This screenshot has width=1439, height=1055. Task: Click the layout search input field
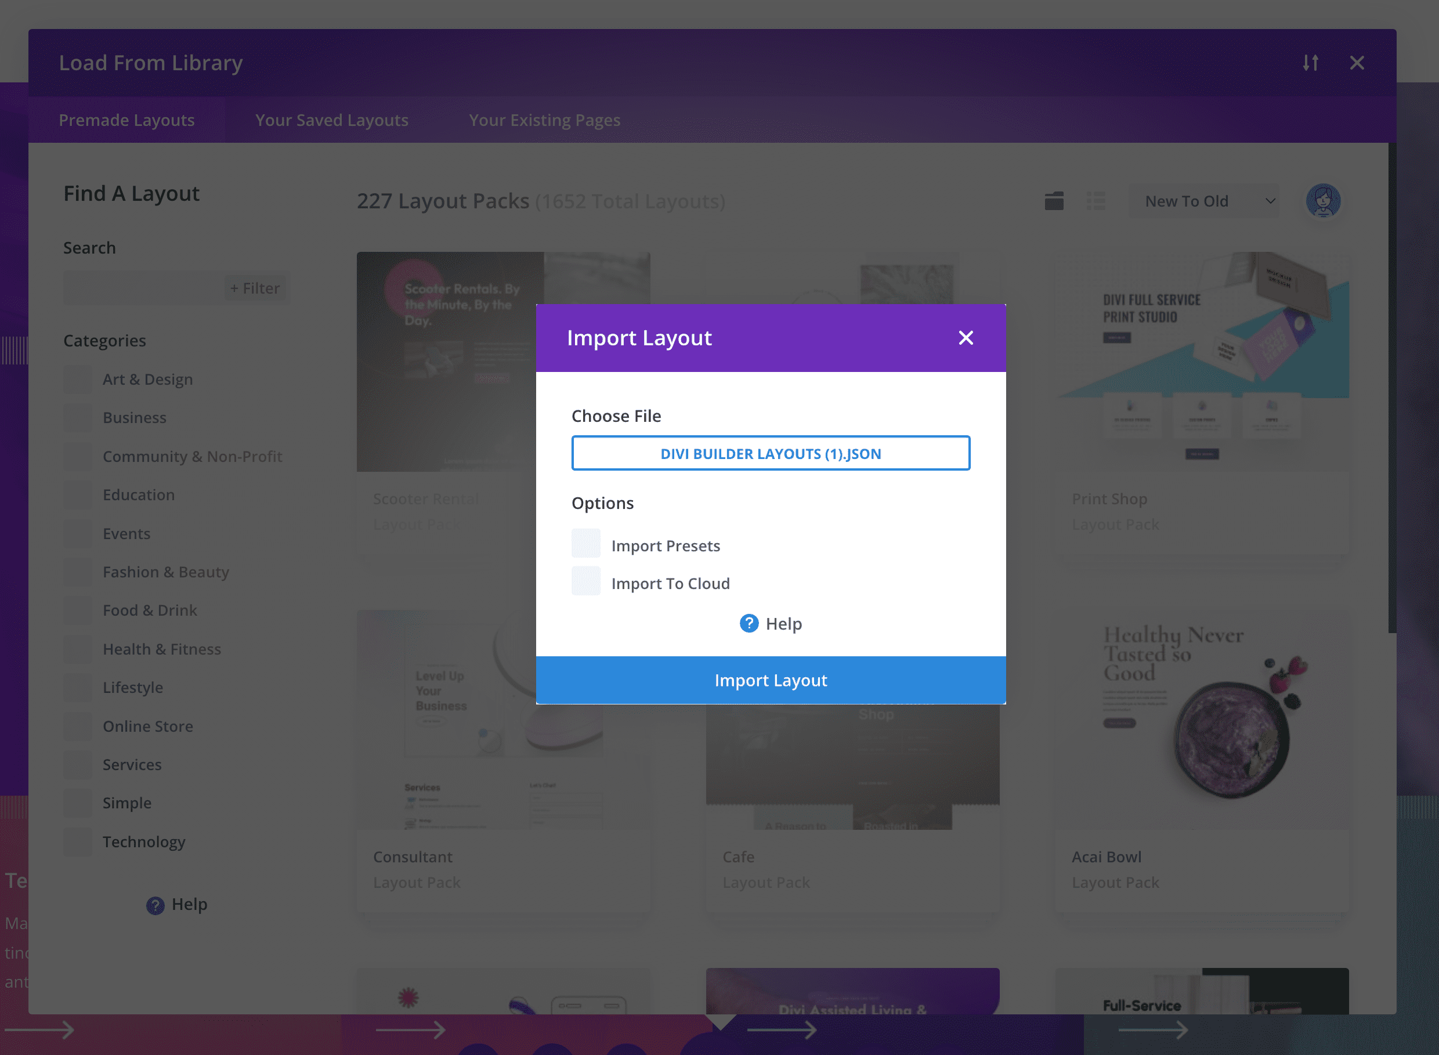point(144,288)
